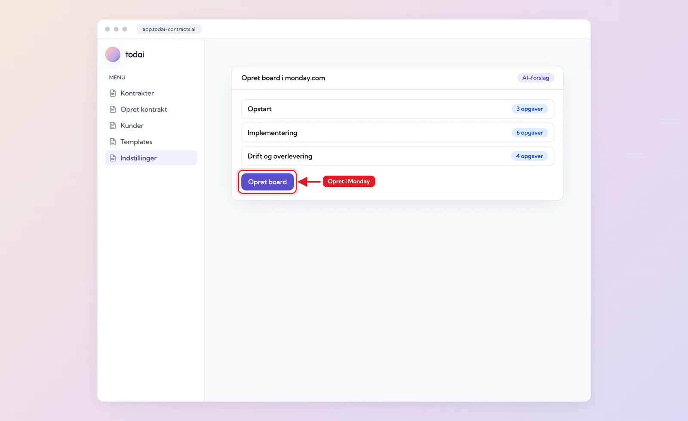Image resolution: width=688 pixels, height=421 pixels.
Task: Select Templates in the sidebar menu
Action: coord(151,142)
